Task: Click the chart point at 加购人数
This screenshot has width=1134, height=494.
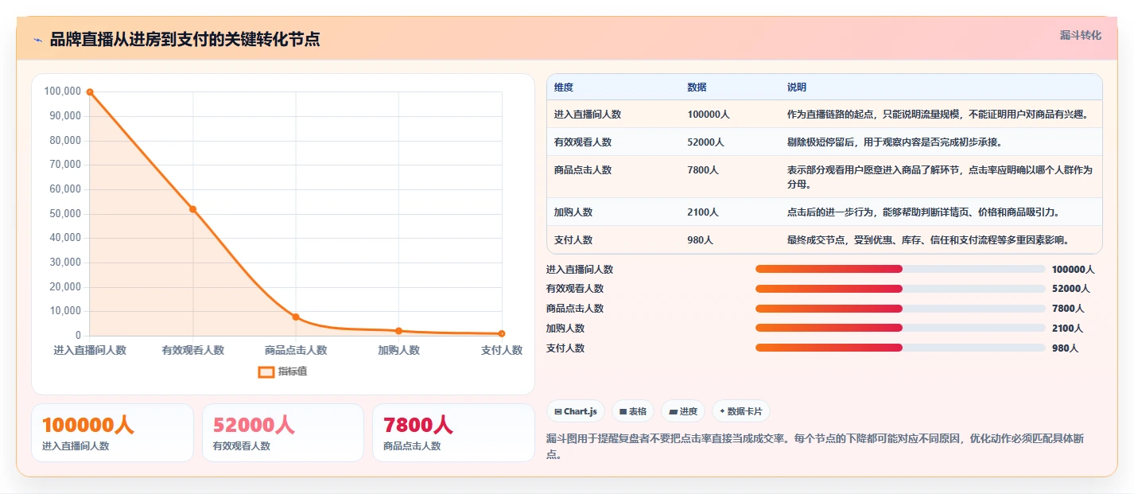Action: (398, 331)
